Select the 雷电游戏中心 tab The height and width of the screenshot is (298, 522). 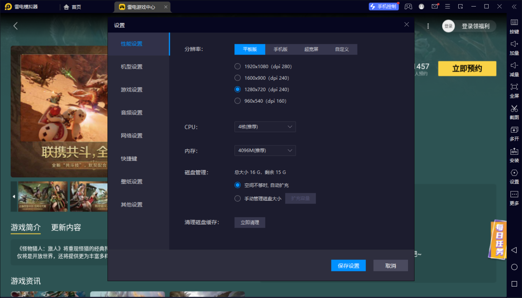[142, 7]
